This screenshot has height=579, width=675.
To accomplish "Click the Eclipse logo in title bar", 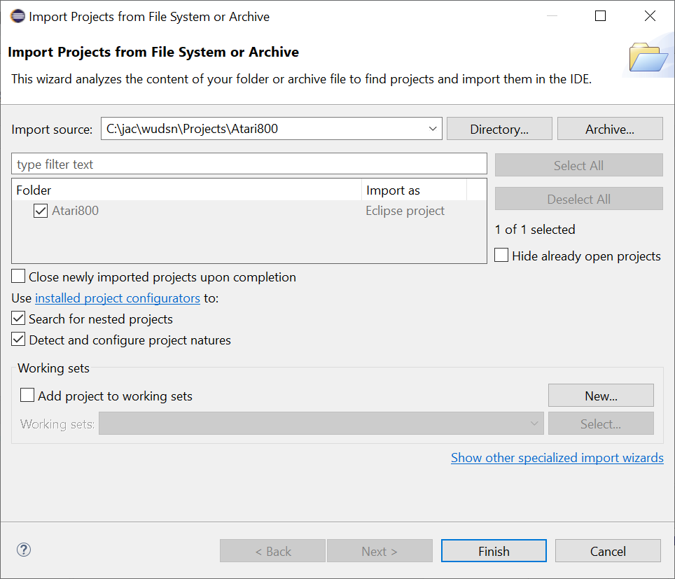I will (x=18, y=16).
